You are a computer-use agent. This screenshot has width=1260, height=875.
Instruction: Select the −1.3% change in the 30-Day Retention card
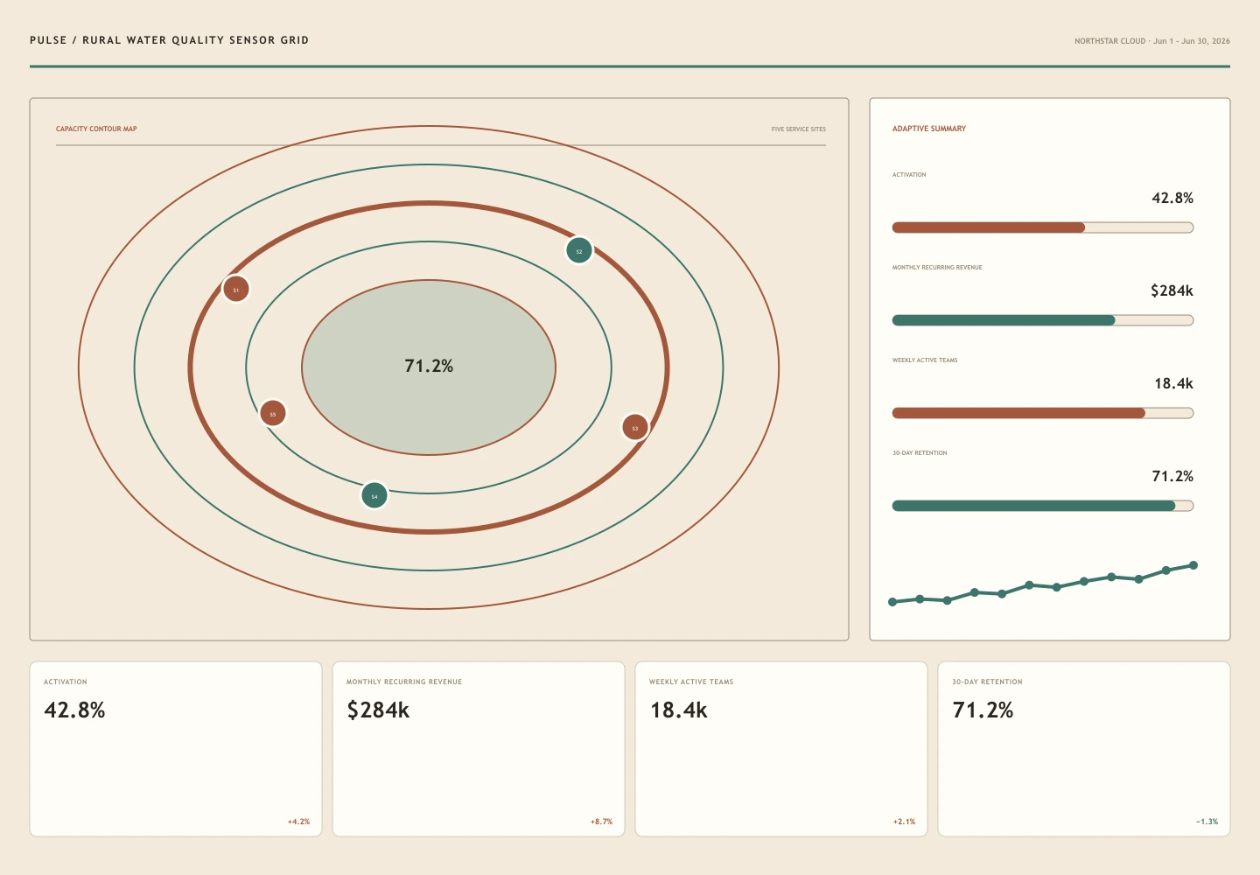[1207, 822]
